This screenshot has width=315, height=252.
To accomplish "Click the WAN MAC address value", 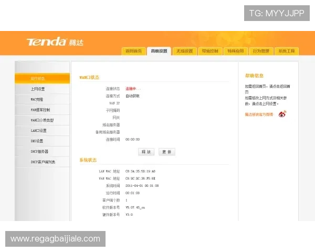I will (140, 178).
